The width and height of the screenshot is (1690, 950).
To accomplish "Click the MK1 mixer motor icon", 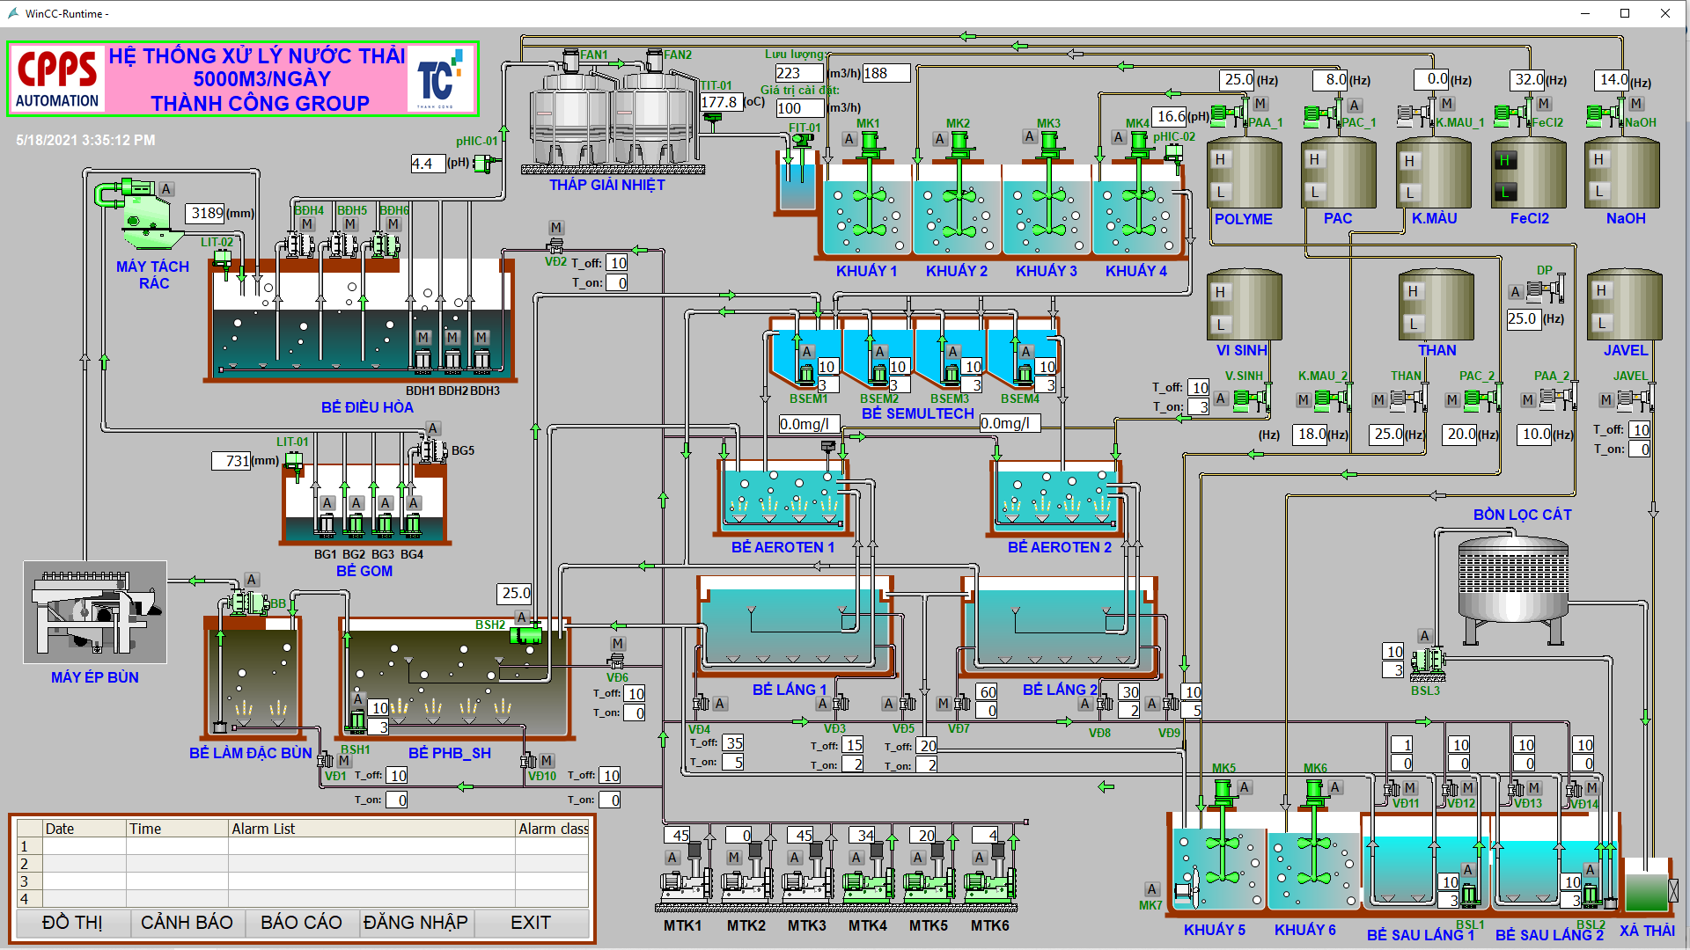I will point(870,142).
